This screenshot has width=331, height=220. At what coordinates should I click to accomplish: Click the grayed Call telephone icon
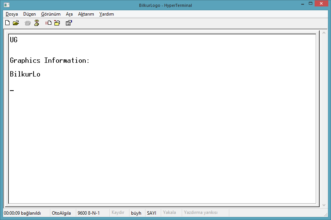(28, 23)
